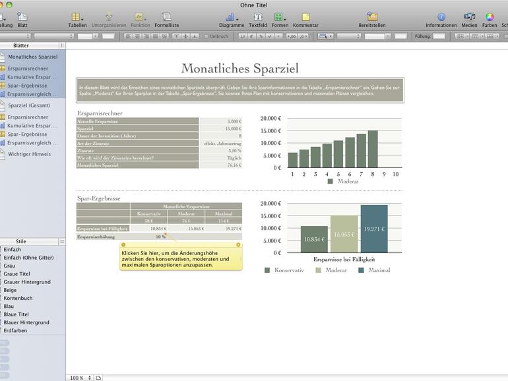Align cell content to top

[x=177, y=36]
